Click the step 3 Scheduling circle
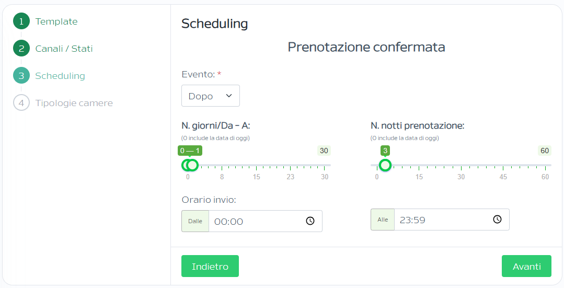The image size is (564, 288). click(21, 75)
